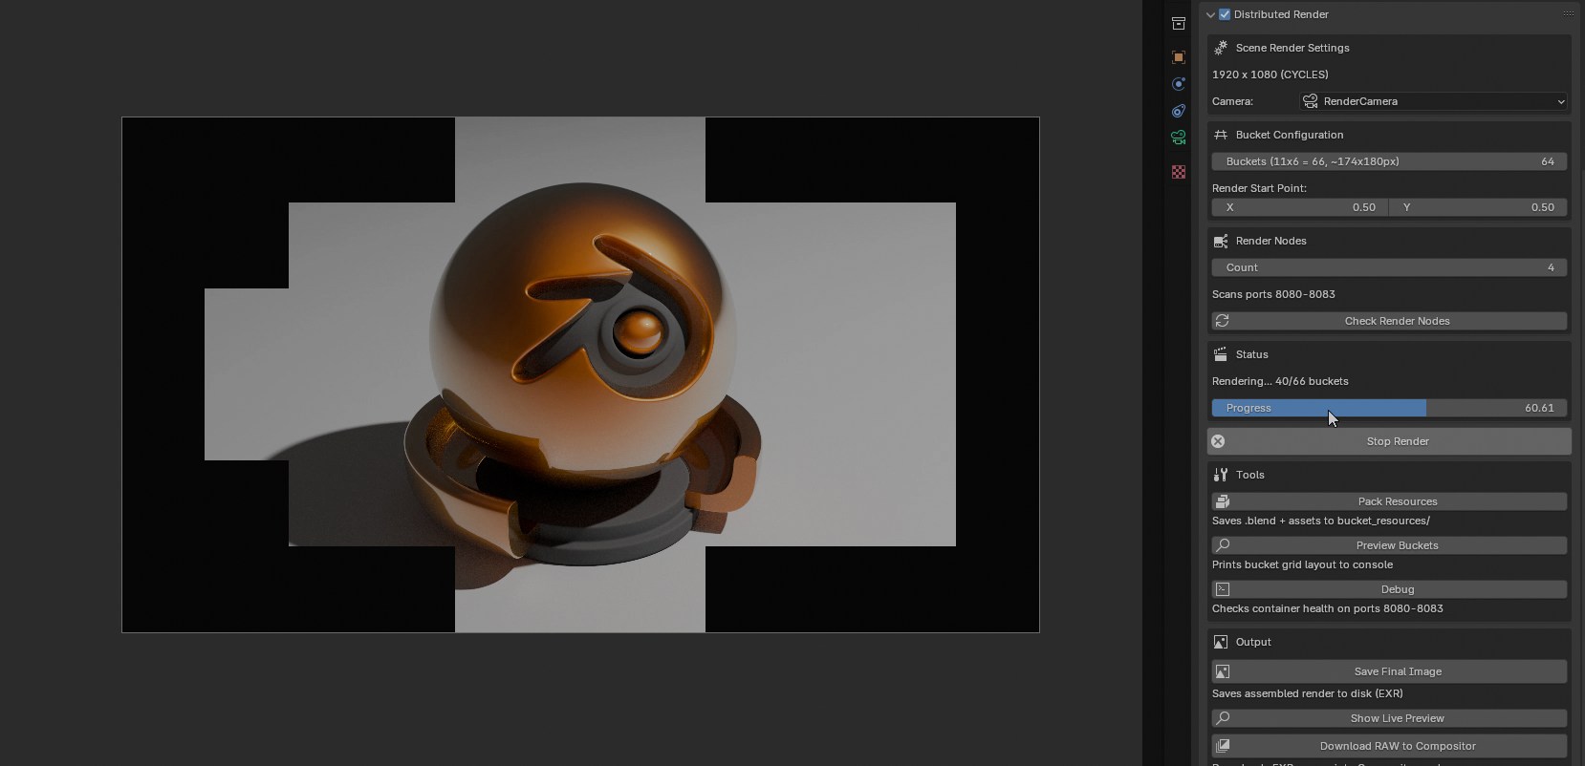Click the Tools wrench icon
The image size is (1585, 766).
pos(1221,475)
